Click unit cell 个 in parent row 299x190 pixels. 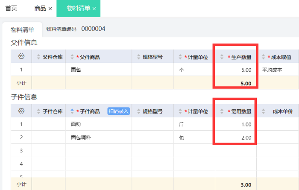(194, 70)
